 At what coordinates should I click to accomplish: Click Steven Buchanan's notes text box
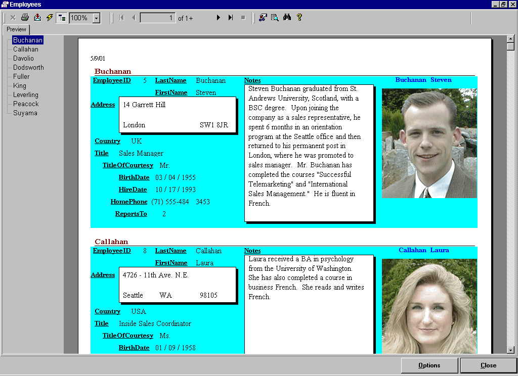coord(309,153)
